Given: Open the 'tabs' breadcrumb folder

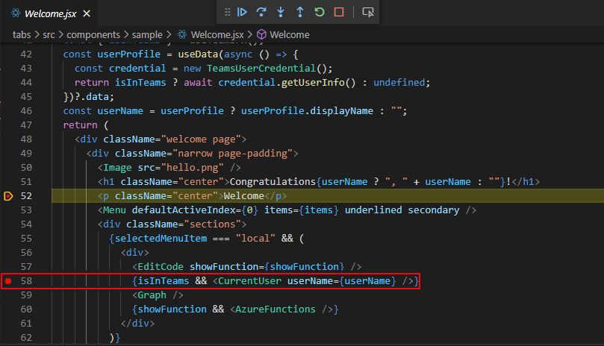Looking at the screenshot, I should tap(22, 34).
